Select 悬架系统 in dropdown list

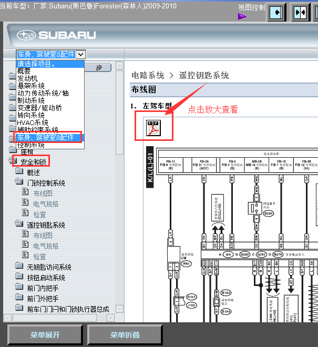coord(50,86)
